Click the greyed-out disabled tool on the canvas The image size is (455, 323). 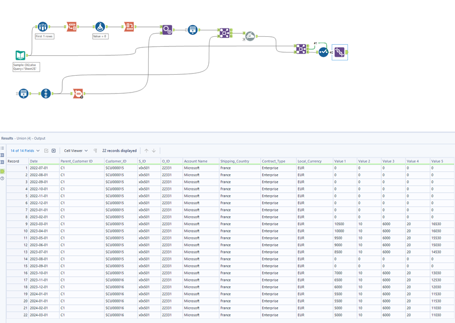(250, 36)
